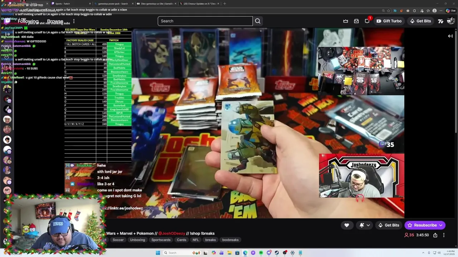Expand the Resubscribe dropdown button

click(440, 225)
